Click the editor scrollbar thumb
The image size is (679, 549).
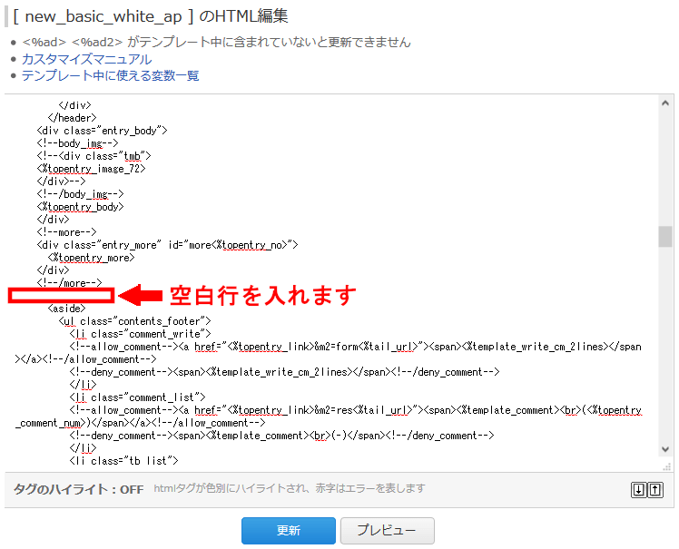[665, 237]
